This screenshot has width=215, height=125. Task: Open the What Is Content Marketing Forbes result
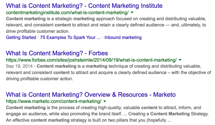click(57, 53)
